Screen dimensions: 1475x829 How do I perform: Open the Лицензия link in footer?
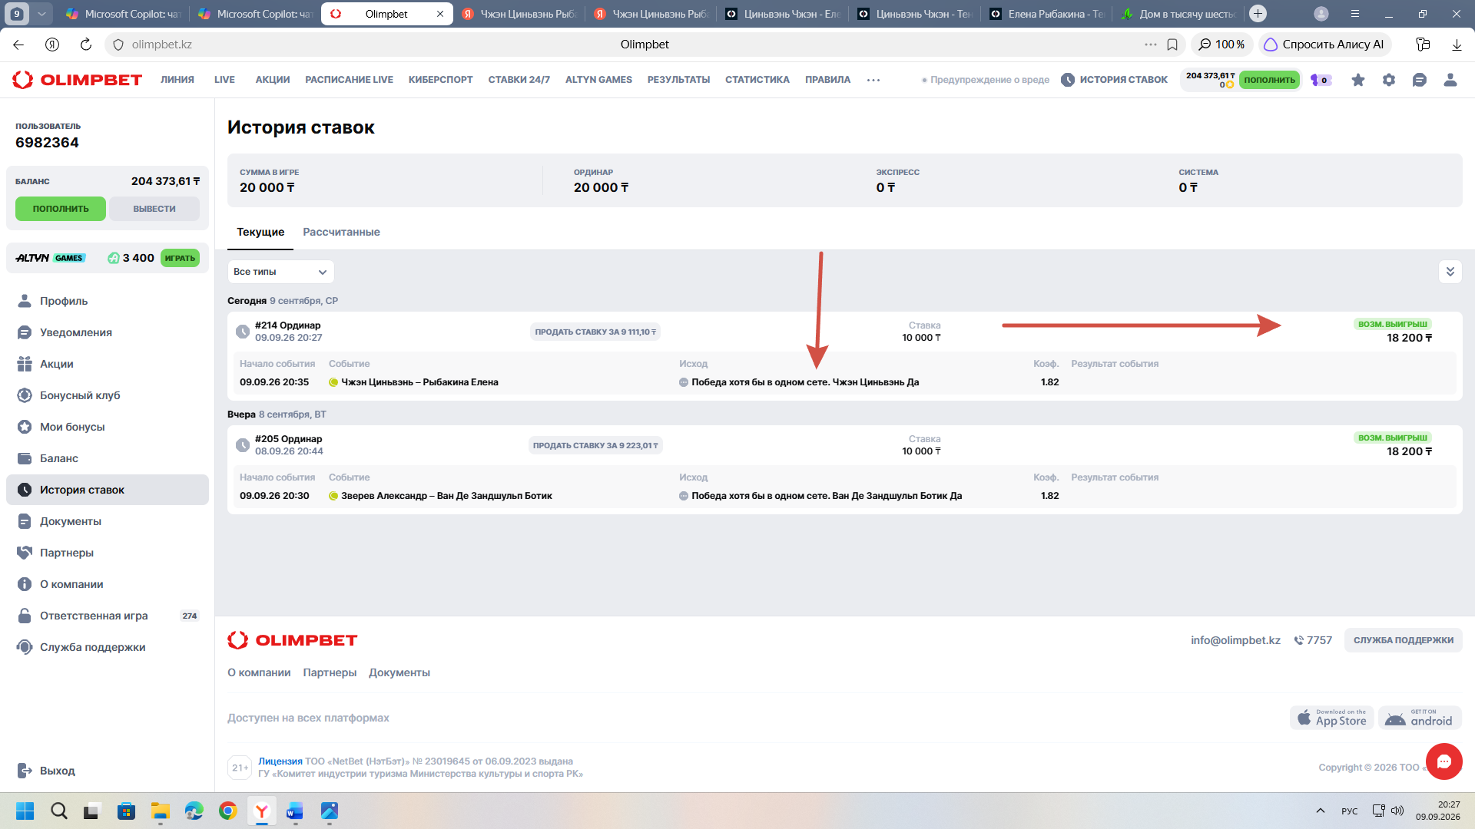point(280,761)
